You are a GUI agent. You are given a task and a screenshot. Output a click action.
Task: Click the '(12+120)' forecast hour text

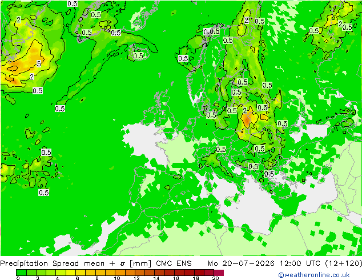[344, 263]
